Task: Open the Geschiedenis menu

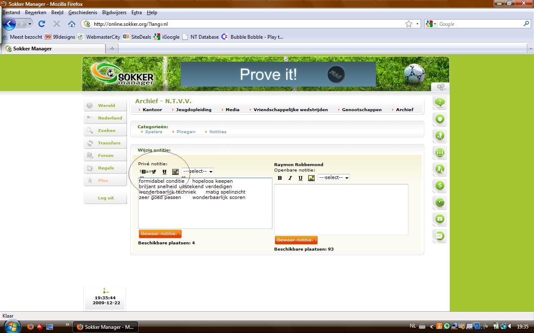Action: pos(83,12)
